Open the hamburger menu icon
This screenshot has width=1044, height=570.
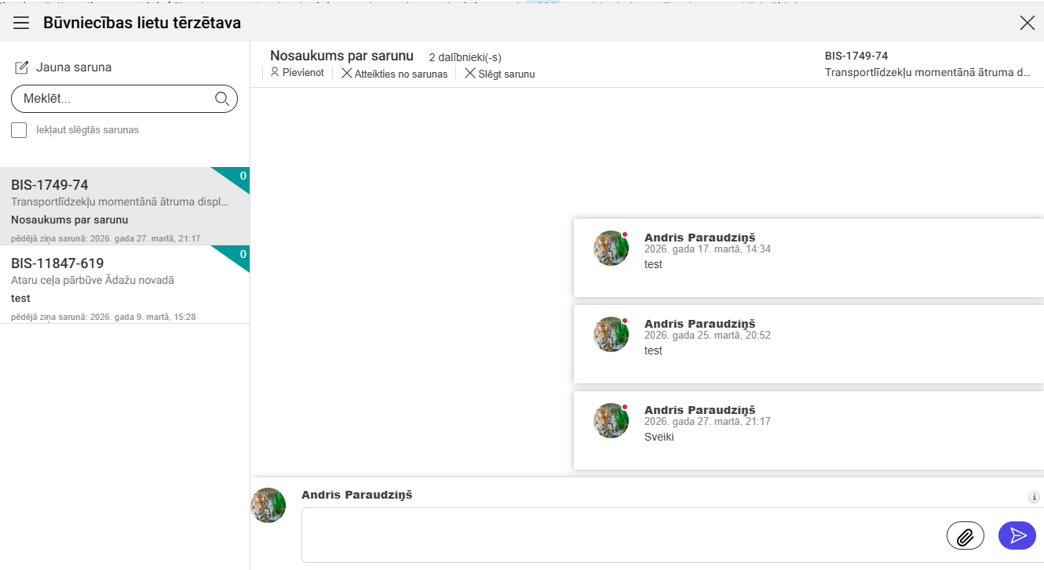(21, 23)
